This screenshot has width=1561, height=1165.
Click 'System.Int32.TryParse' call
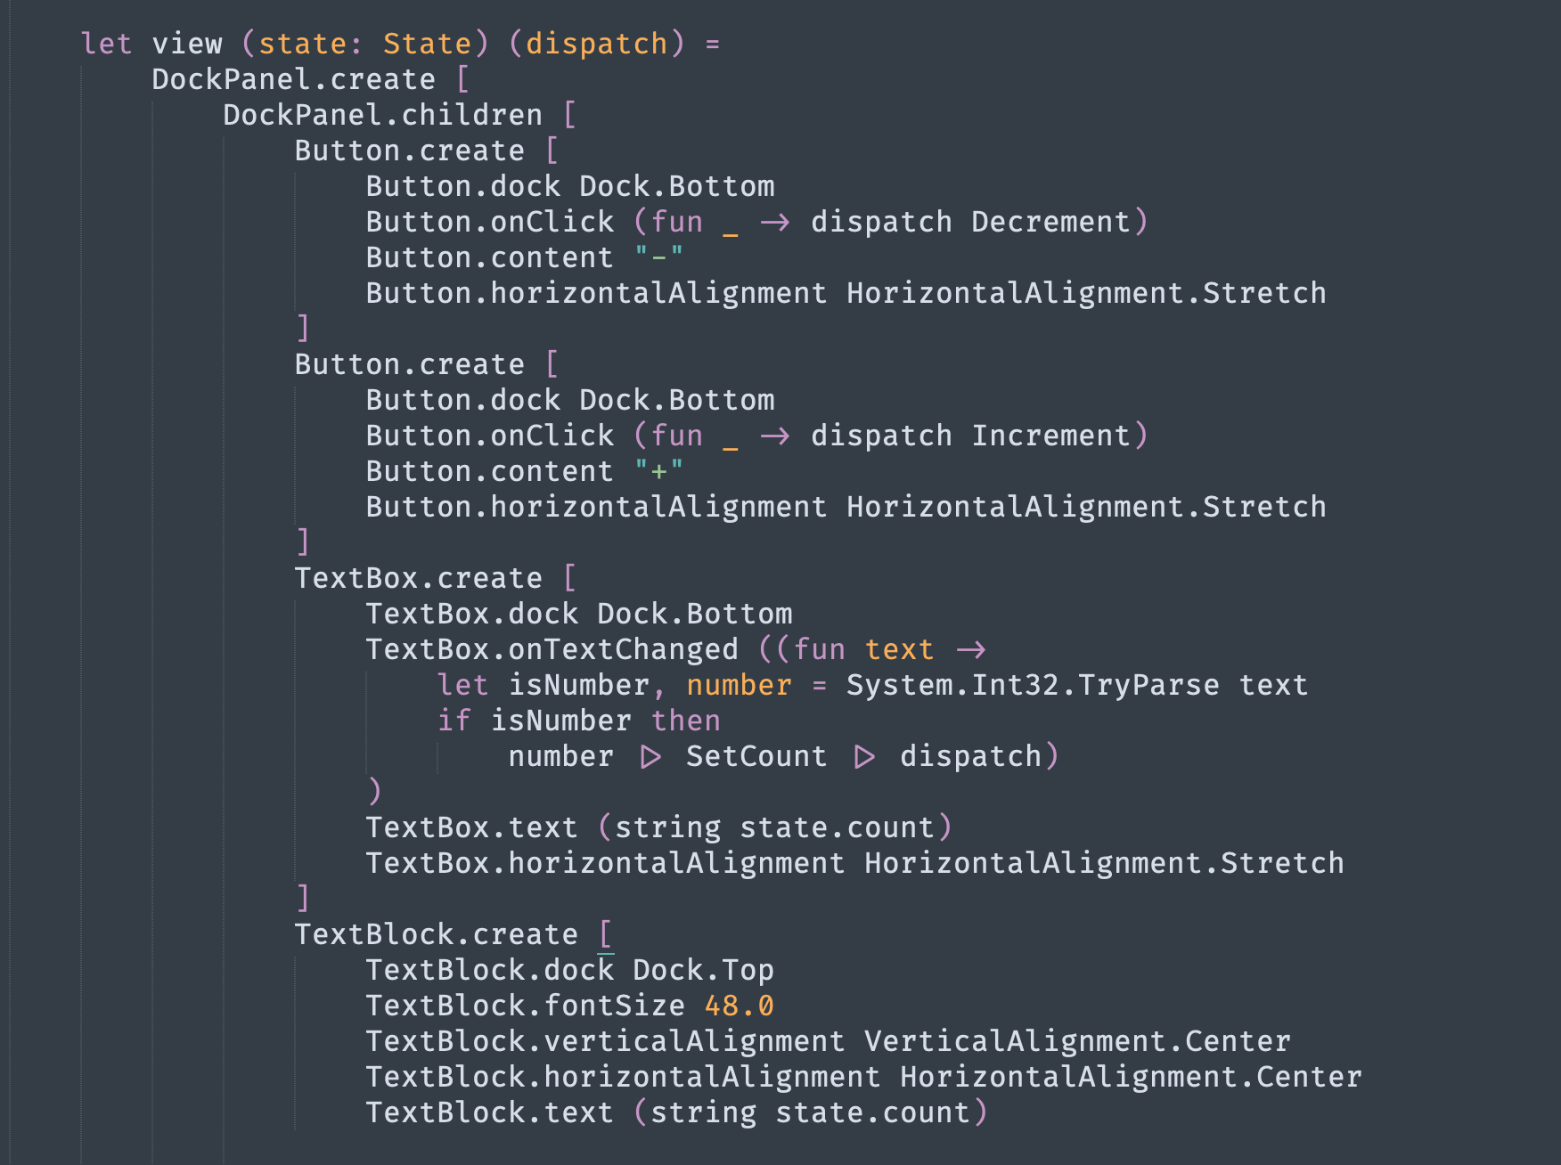(x=1033, y=685)
